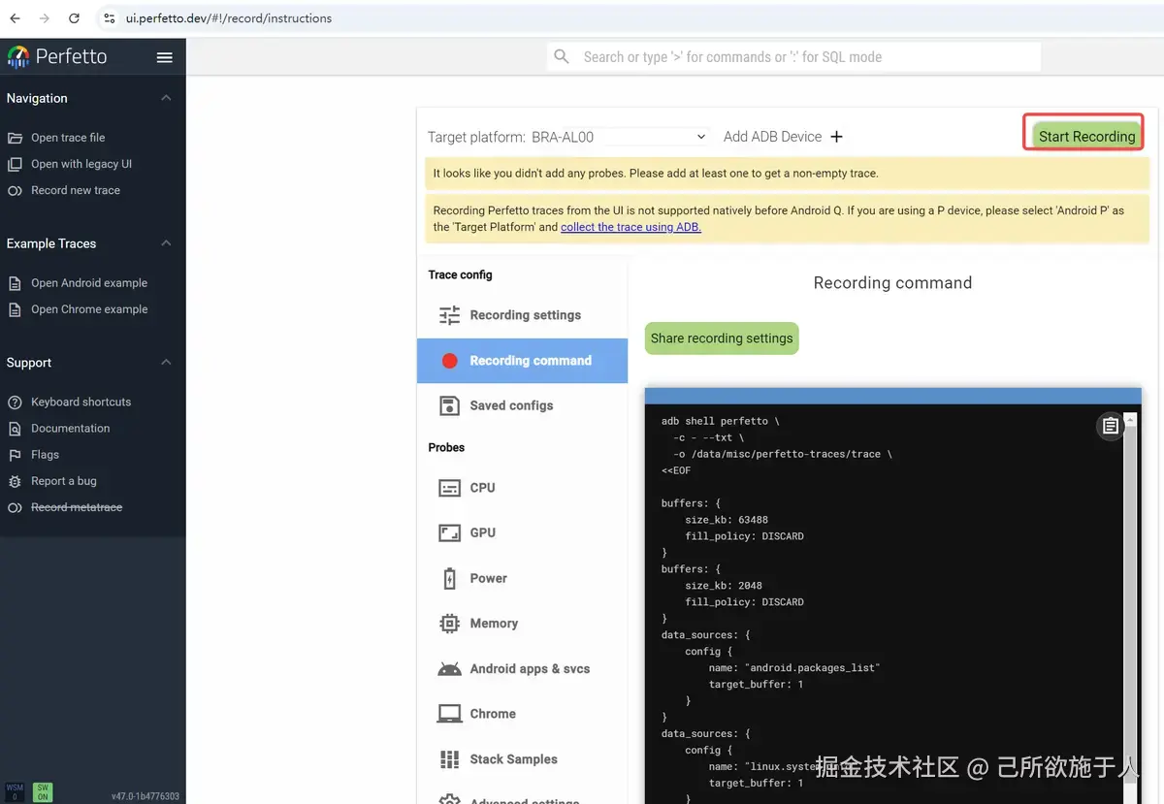Open Flags page
This screenshot has height=804, width=1164.
tap(45, 454)
